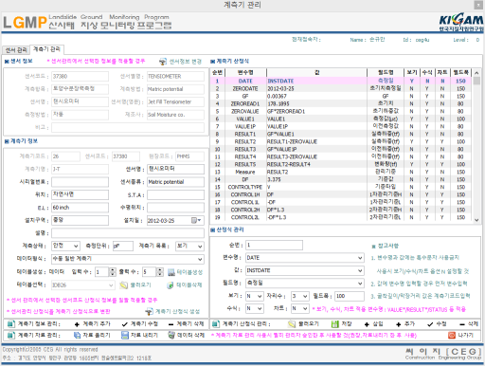Click 계측기 삭제 to delete the instrument

186,324
